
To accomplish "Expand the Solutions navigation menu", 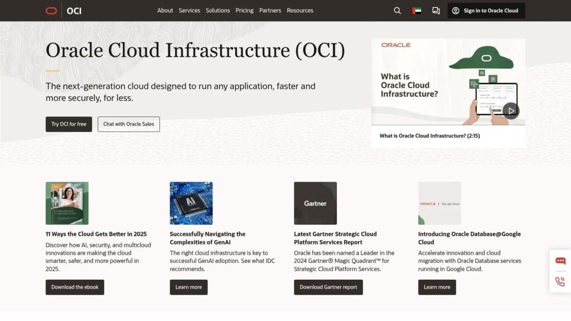I will click(x=217, y=11).
